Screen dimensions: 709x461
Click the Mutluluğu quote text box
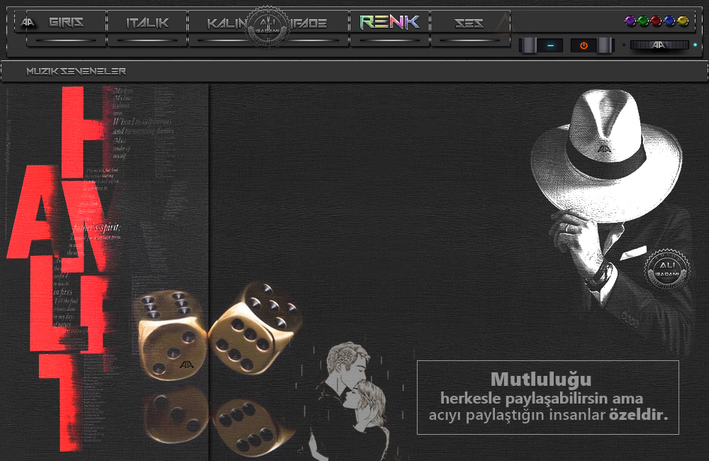pyautogui.click(x=547, y=397)
